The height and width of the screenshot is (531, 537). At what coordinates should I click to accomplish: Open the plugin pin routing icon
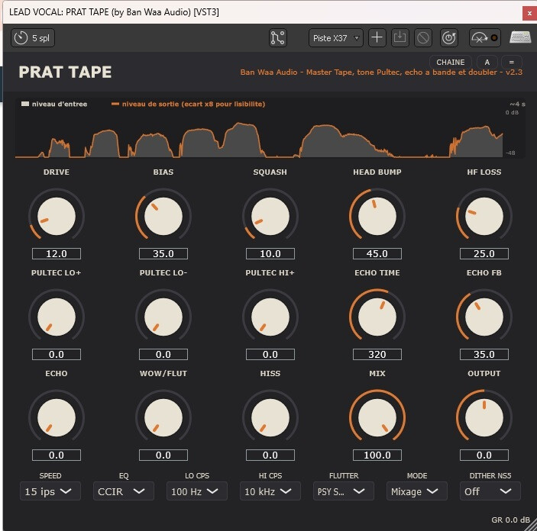[277, 37]
